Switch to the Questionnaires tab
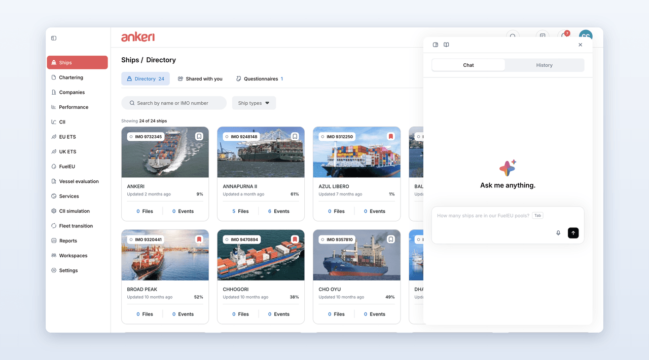Viewport: 649px width, 360px height. (x=259, y=78)
